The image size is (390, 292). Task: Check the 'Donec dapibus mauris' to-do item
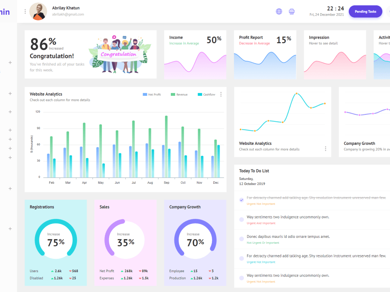pos(242,239)
